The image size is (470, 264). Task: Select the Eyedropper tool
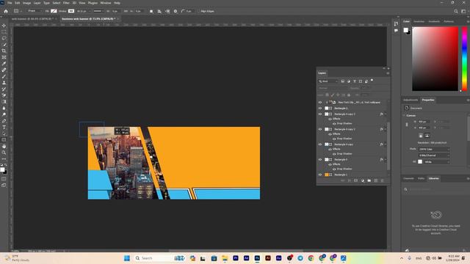pos(4,64)
